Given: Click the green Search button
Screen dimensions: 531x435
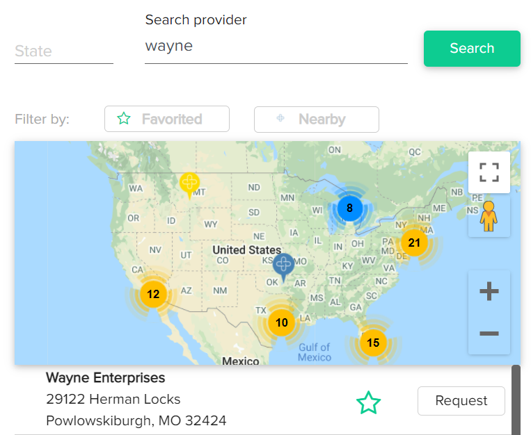Looking at the screenshot, I should coord(472,49).
